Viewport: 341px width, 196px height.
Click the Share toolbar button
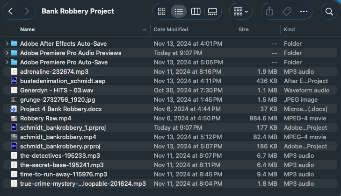pyautogui.click(x=269, y=11)
